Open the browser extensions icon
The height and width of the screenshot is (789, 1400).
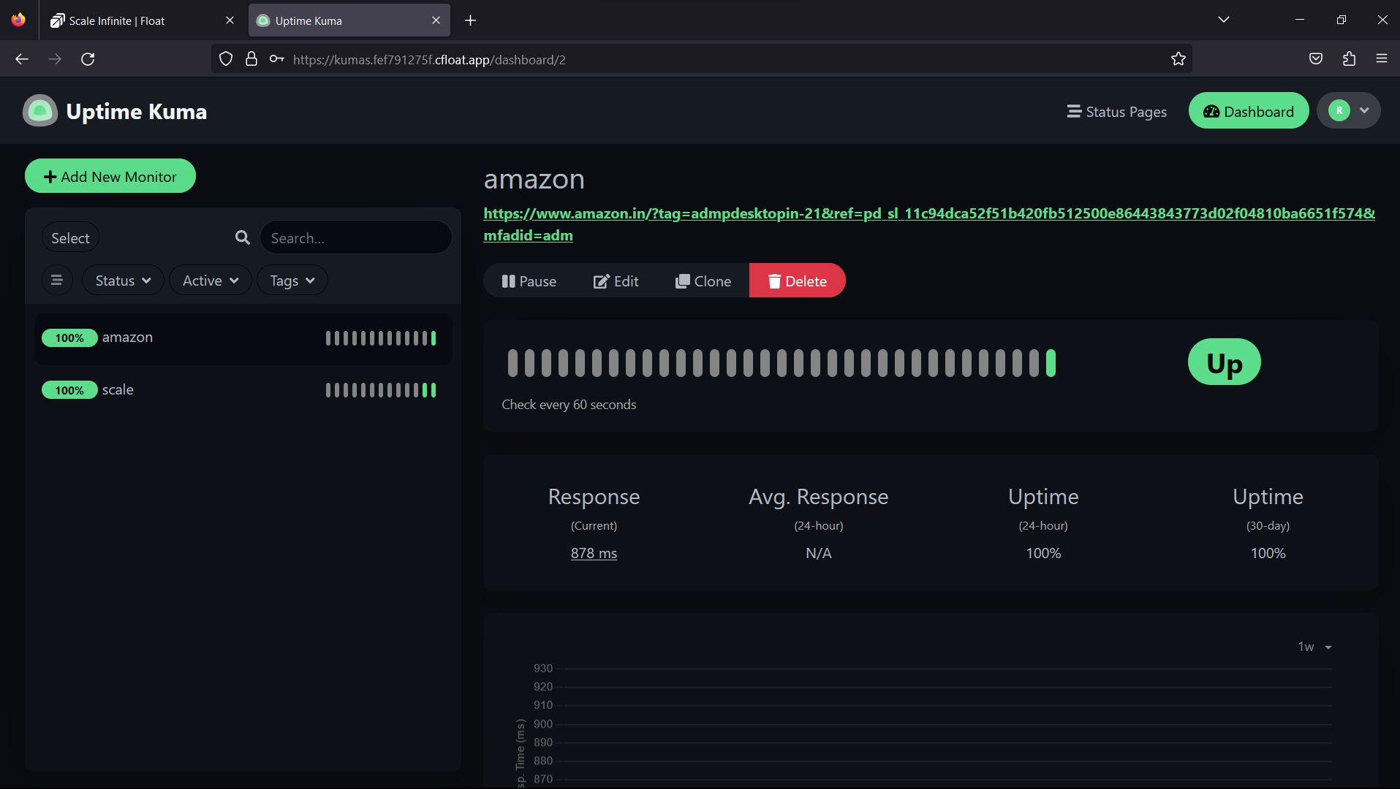(1350, 59)
